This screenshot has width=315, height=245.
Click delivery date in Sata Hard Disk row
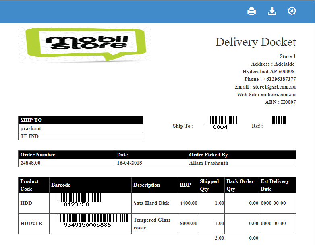[x=273, y=203]
